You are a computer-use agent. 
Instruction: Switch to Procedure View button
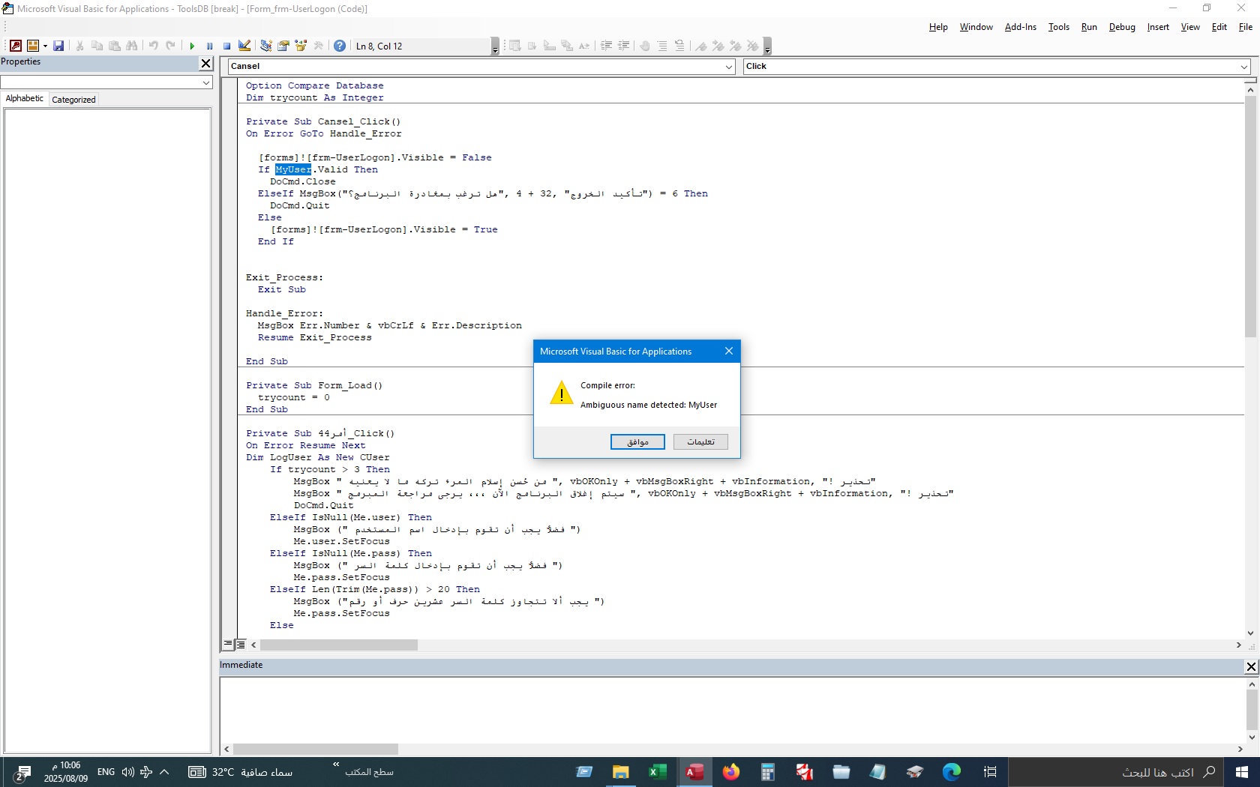click(x=228, y=644)
